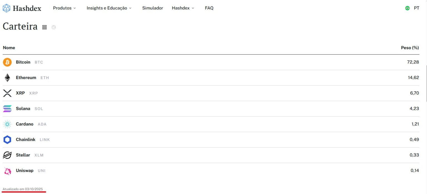This screenshot has width=427, height=194.
Task: Select the Uniswap unicorn logo
Action: pos(7,171)
